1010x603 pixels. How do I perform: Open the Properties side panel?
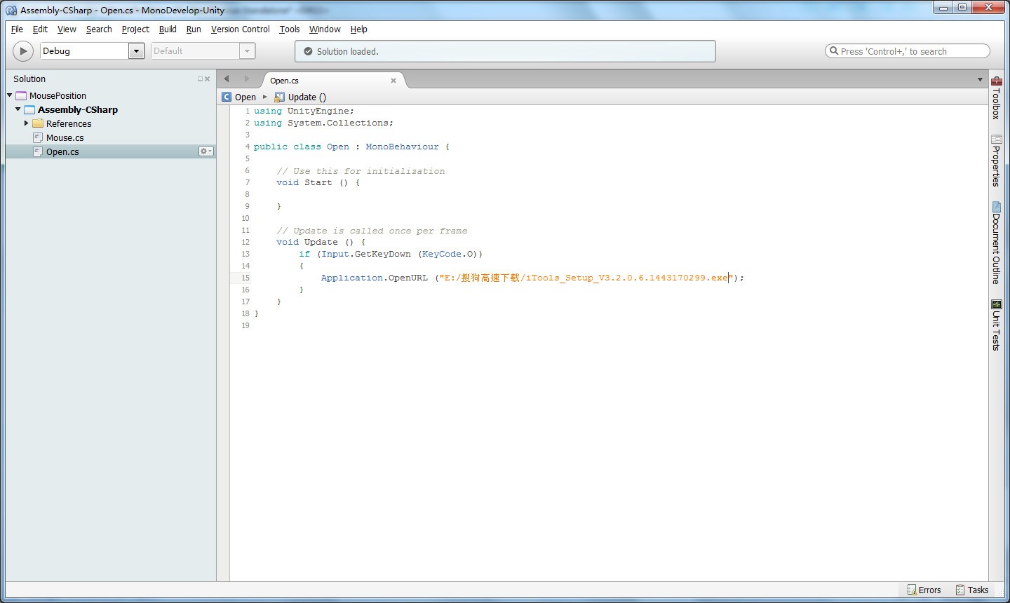[996, 161]
